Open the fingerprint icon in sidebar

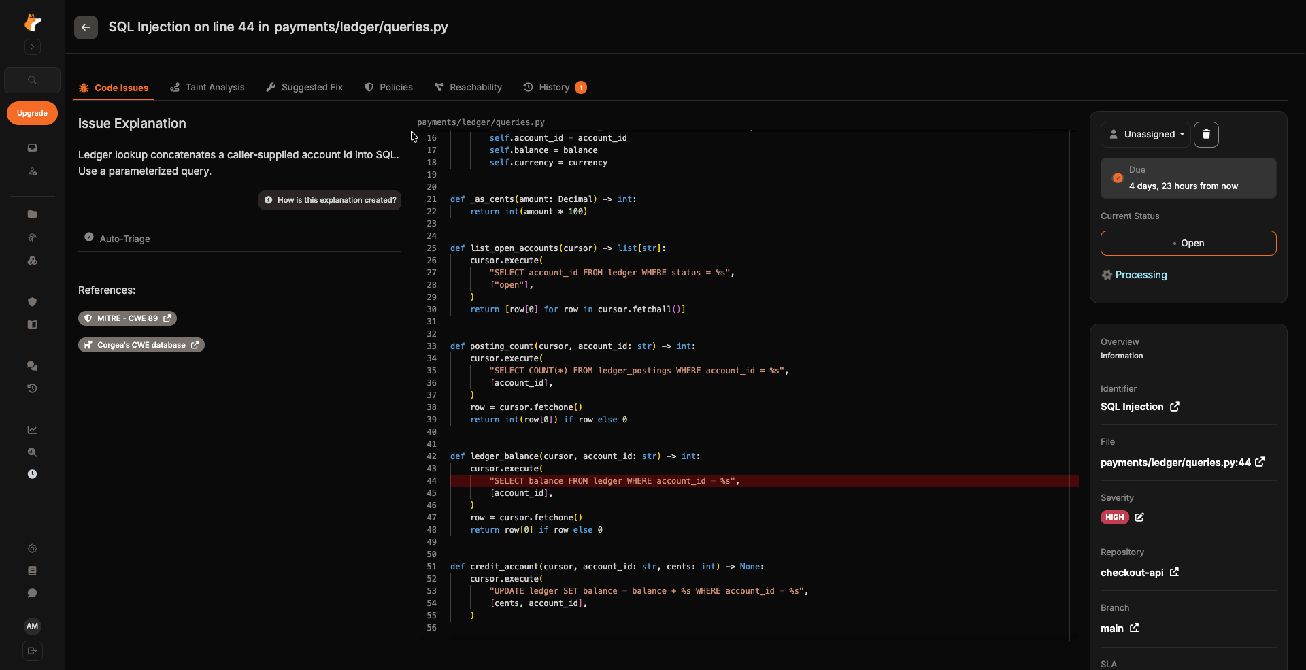pyautogui.click(x=32, y=237)
